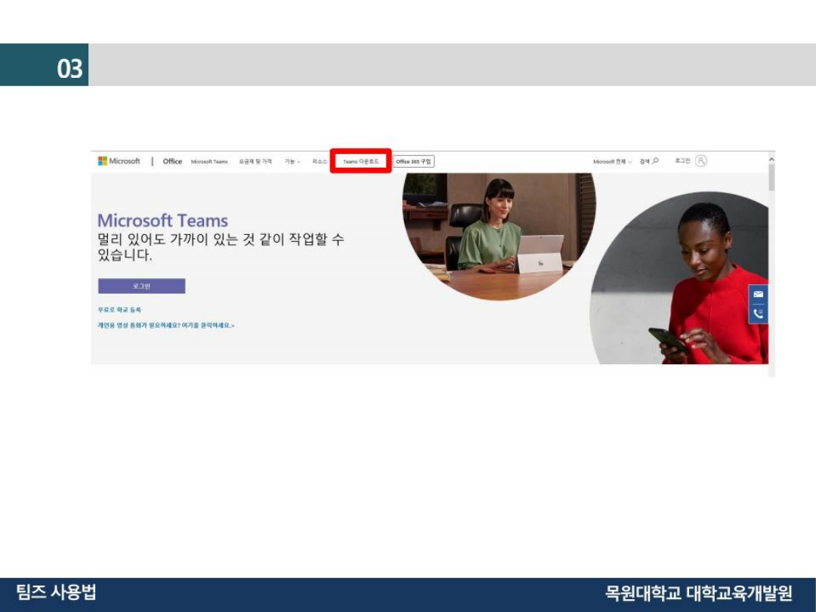The width and height of the screenshot is (816, 612).
Task: Open the 무료로 학교 등록 link
Action: pos(119,310)
